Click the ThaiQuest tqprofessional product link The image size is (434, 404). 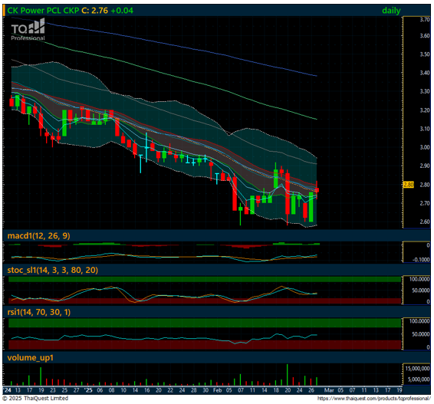(373, 399)
